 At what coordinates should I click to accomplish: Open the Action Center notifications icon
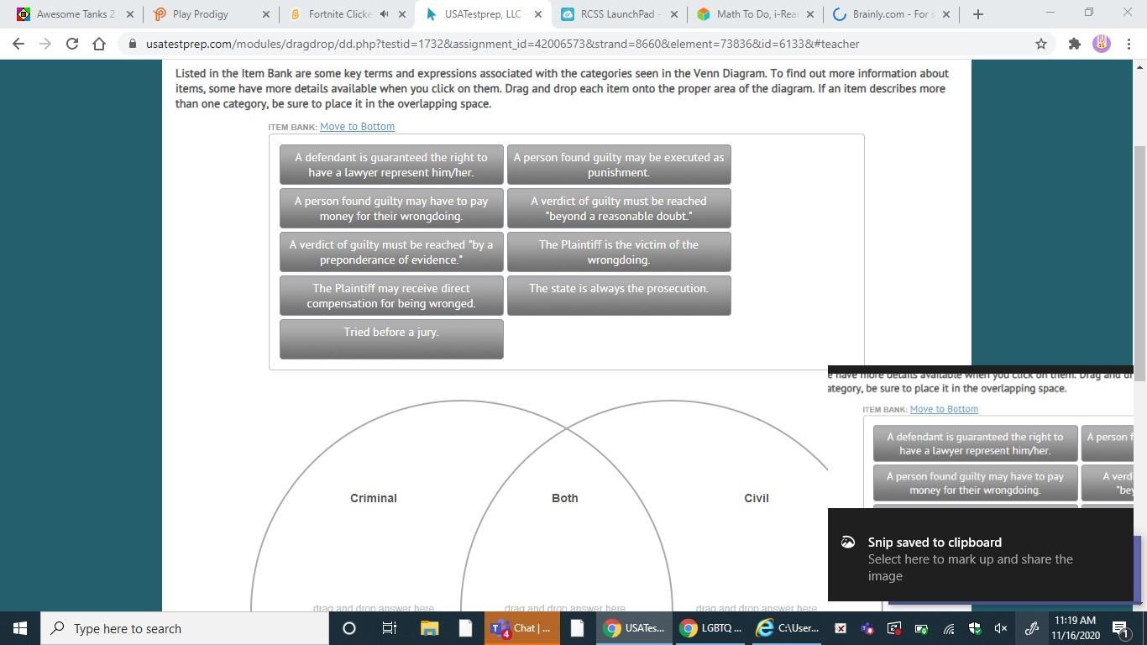pos(1121,628)
